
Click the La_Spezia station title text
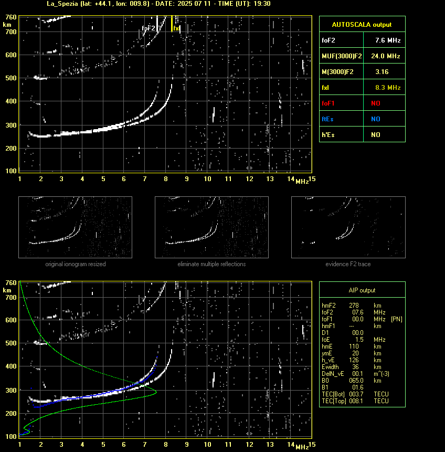point(158,4)
